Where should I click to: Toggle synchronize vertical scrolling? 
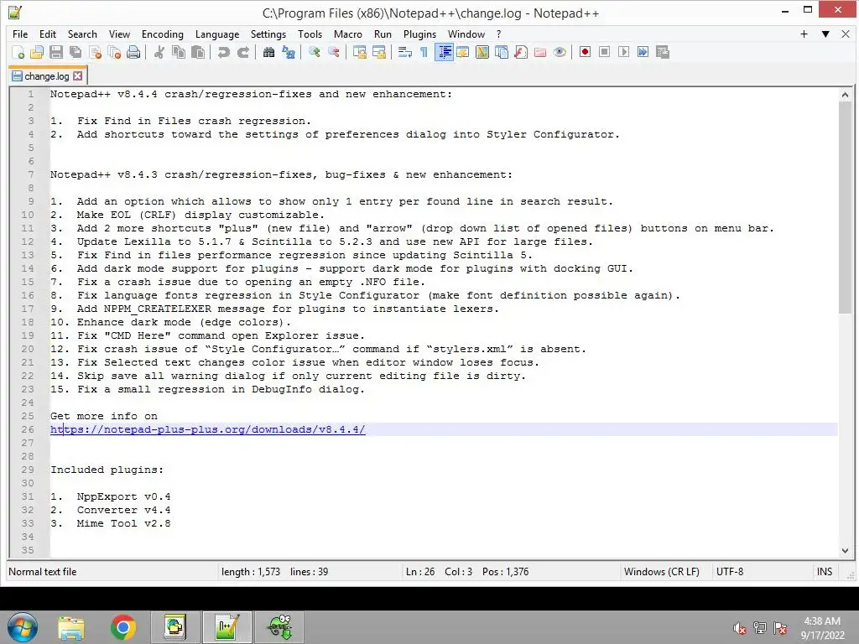coord(359,52)
